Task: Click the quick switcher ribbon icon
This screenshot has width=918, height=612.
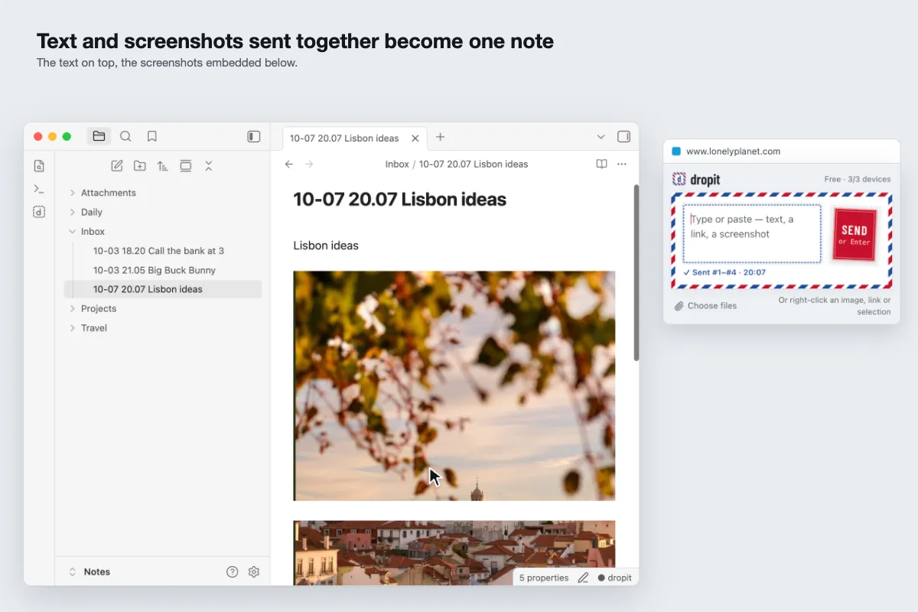Action: tap(39, 166)
